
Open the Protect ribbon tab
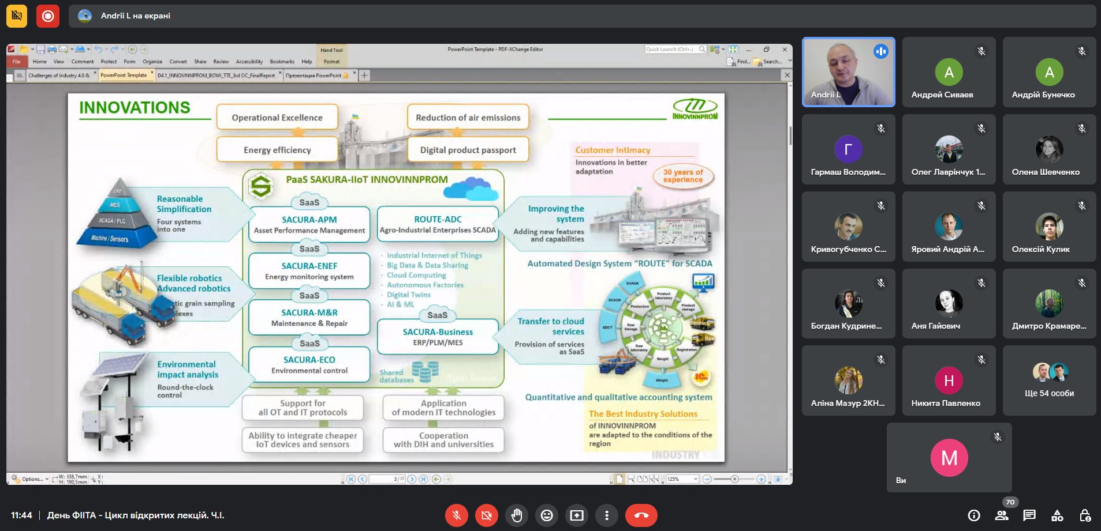tap(109, 62)
